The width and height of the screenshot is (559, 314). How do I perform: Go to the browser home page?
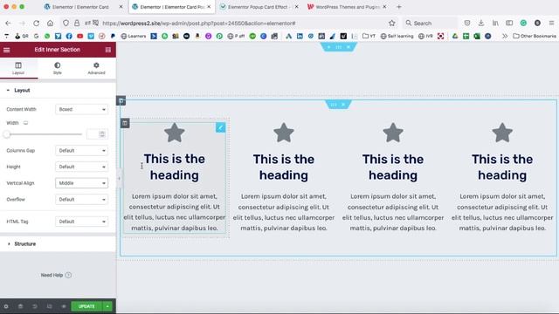(51, 24)
